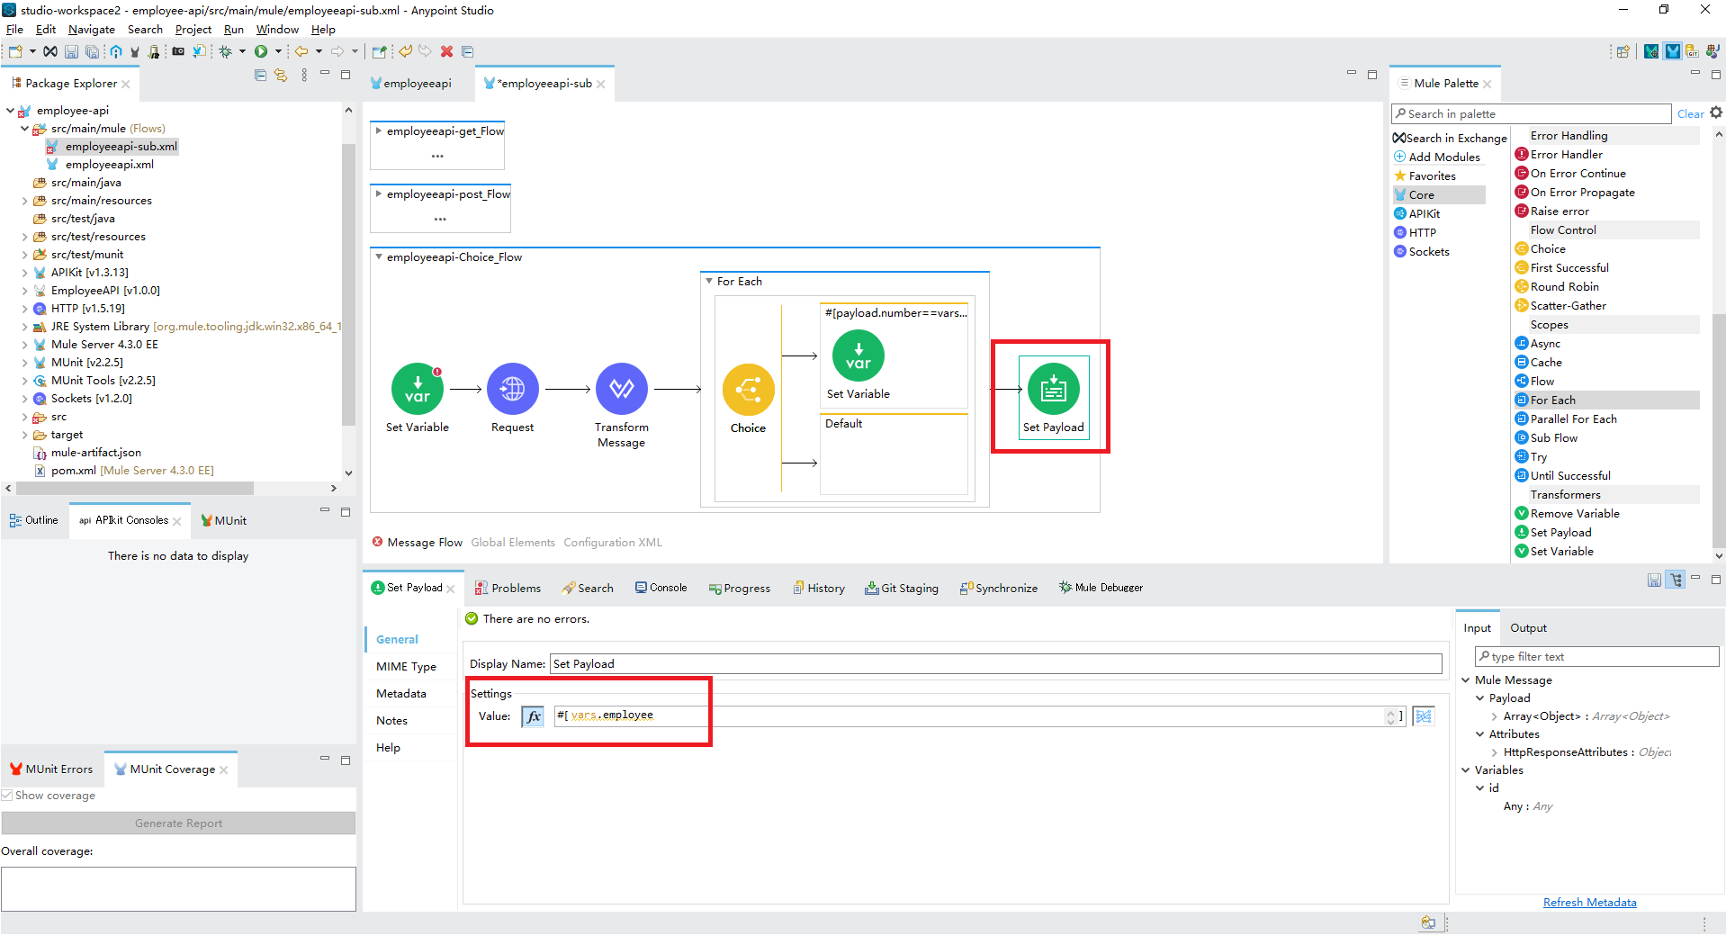The height and width of the screenshot is (936, 1726).
Task: Collapse the employee-api project node
Action: 10,111
